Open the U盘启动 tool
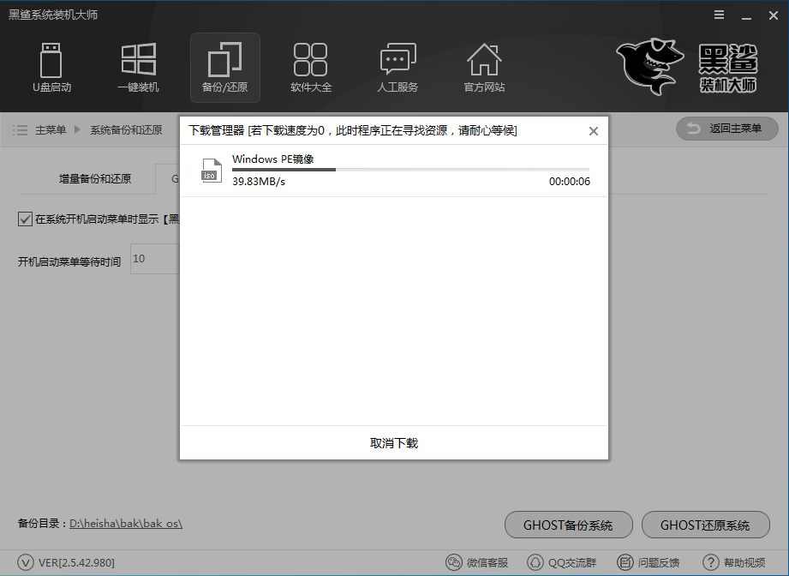Screen dimensions: 789x576 coord(51,67)
